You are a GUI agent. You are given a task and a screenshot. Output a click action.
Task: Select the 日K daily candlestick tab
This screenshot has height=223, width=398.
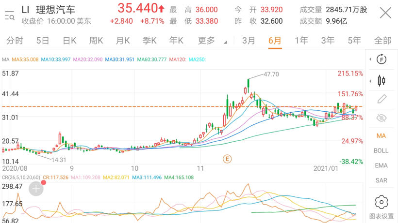pyautogui.click(x=69, y=41)
